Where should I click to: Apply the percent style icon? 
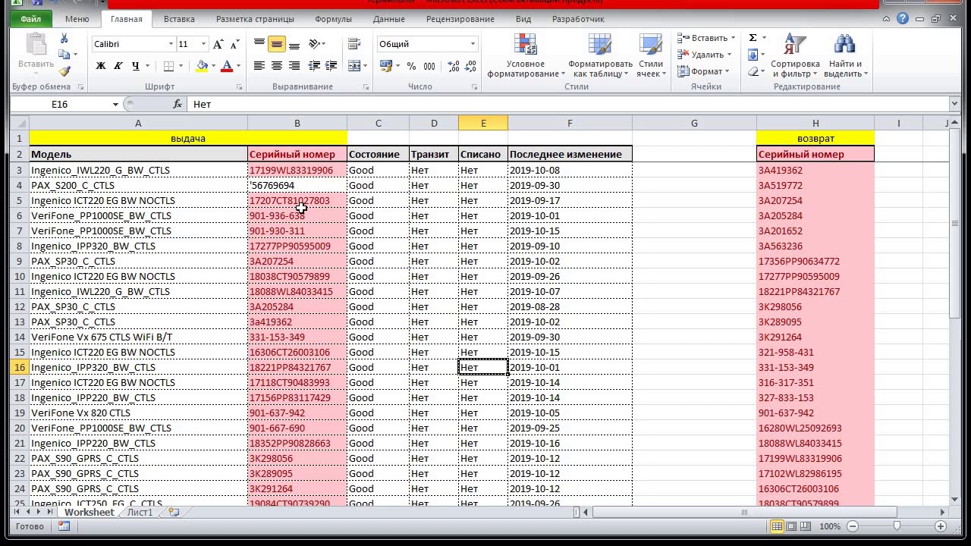411,66
